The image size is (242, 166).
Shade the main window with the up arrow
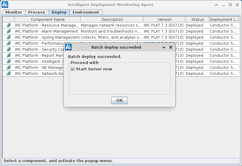click(216, 5)
